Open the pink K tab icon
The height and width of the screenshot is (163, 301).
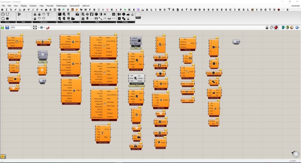pos(108,10)
